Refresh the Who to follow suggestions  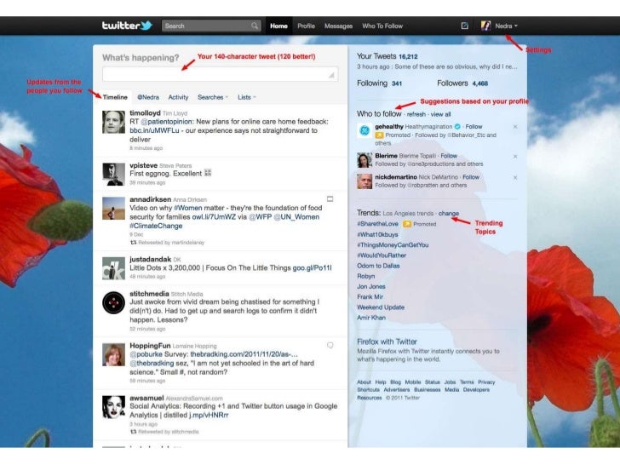[x=416, y=114]
